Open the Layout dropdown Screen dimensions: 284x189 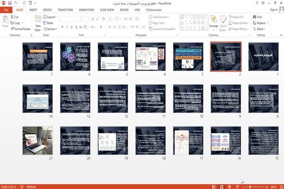pos(50,17)
